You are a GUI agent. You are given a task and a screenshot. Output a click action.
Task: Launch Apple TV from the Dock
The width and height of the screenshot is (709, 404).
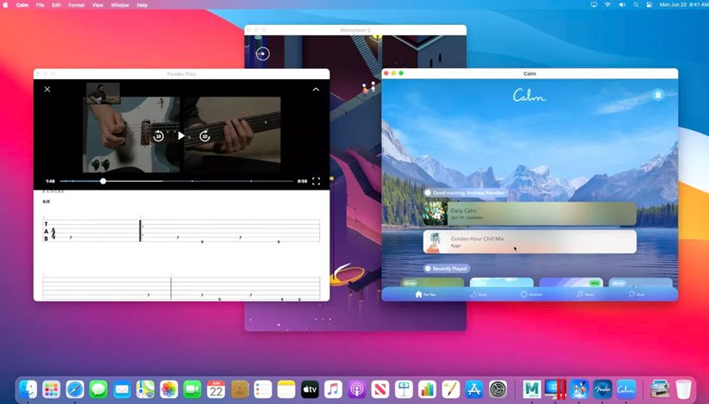(x=310, y=389)
